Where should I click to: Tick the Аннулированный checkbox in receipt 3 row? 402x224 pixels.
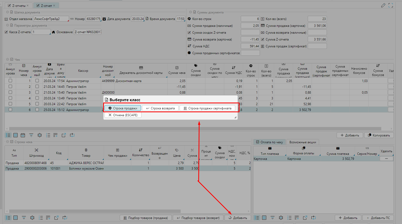coord(37,92)
